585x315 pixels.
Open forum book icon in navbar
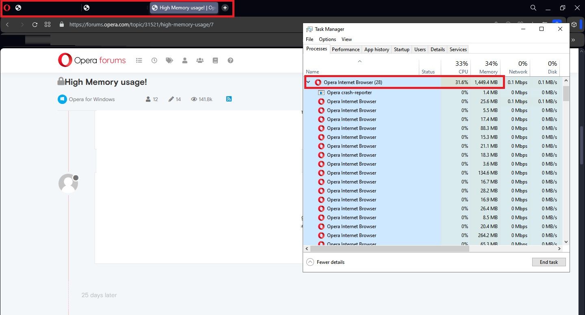click(215, 60)
